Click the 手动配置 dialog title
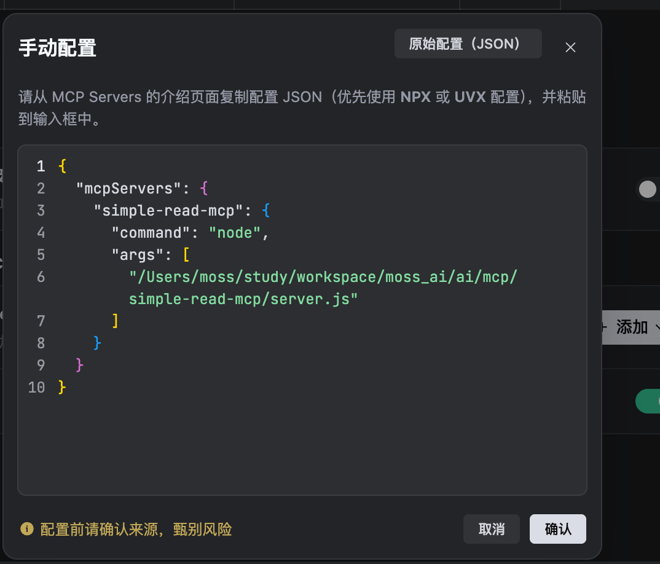The height and width of the screenshot is (564, 660). tap(58, 47)
